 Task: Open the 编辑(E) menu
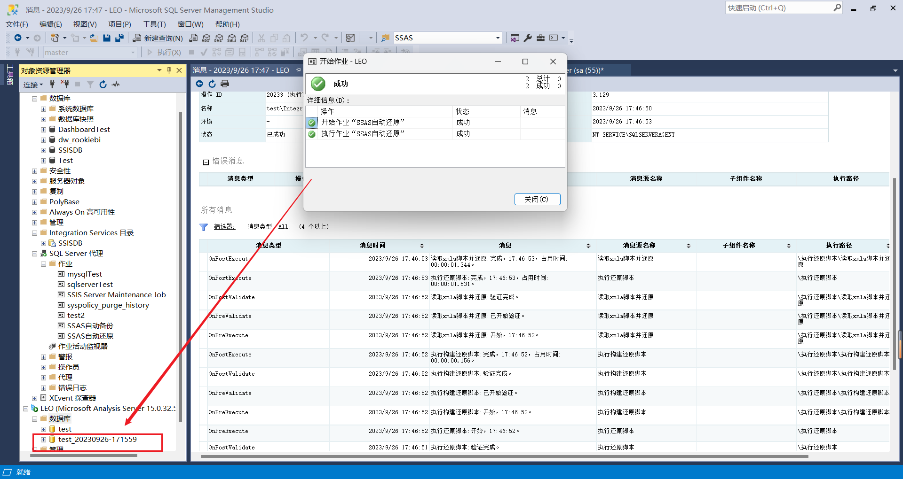[x=51, y=24]
